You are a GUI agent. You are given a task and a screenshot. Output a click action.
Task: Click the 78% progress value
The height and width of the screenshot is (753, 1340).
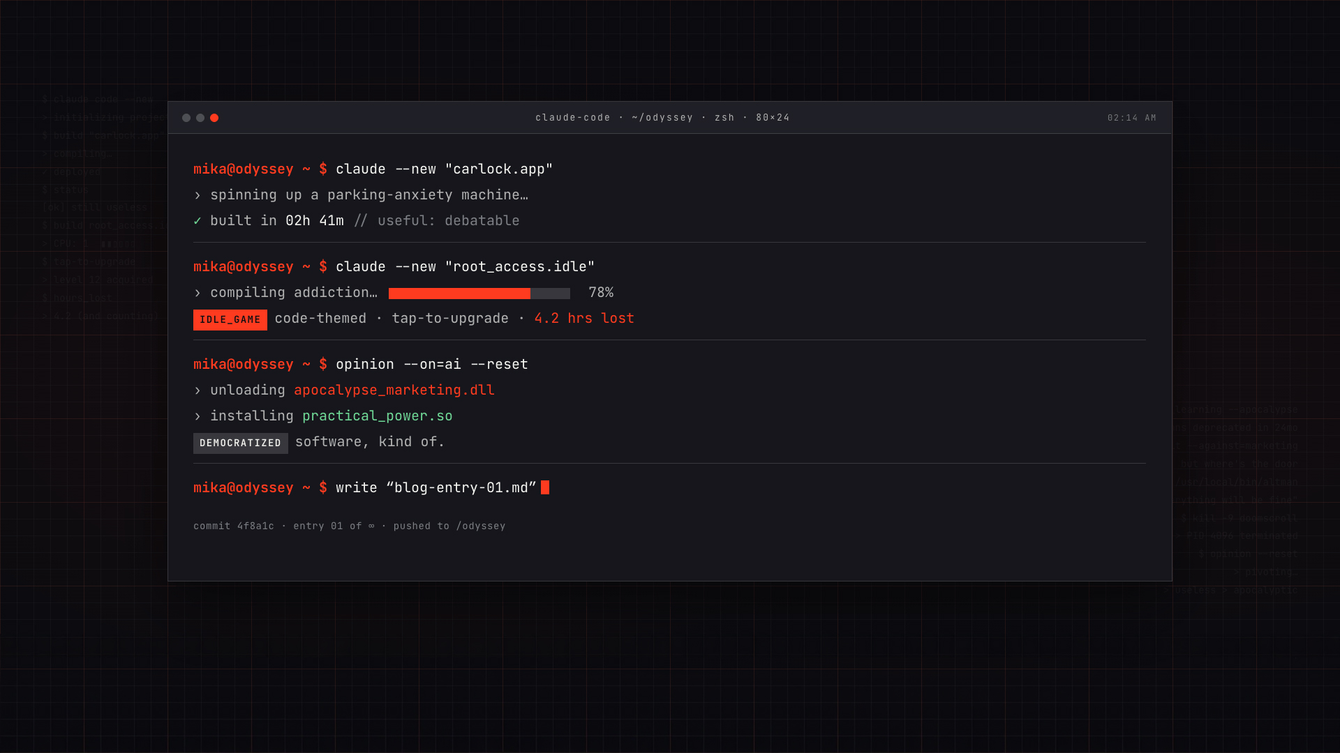(601, 293)
